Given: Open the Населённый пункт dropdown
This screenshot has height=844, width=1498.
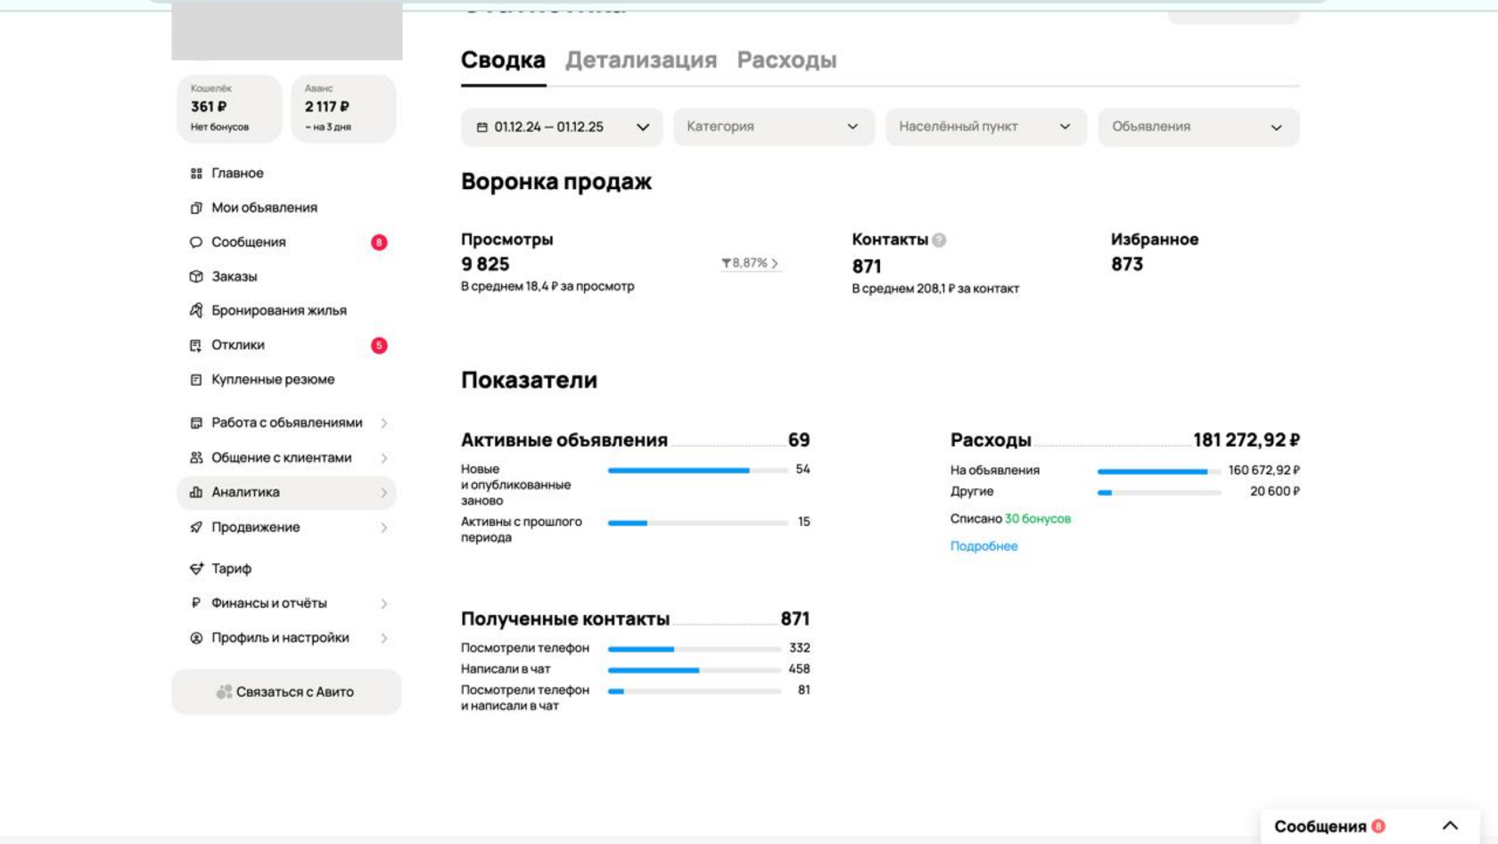Looking at the screenshot, I should 986,127.
